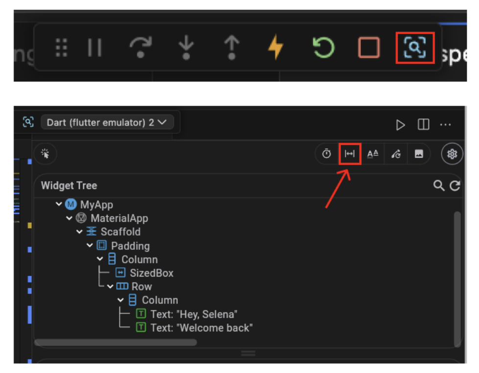Screen dimensions: 479x373
Task: Click the panel resize handle below tree
Action: click(x=248, y=353)
